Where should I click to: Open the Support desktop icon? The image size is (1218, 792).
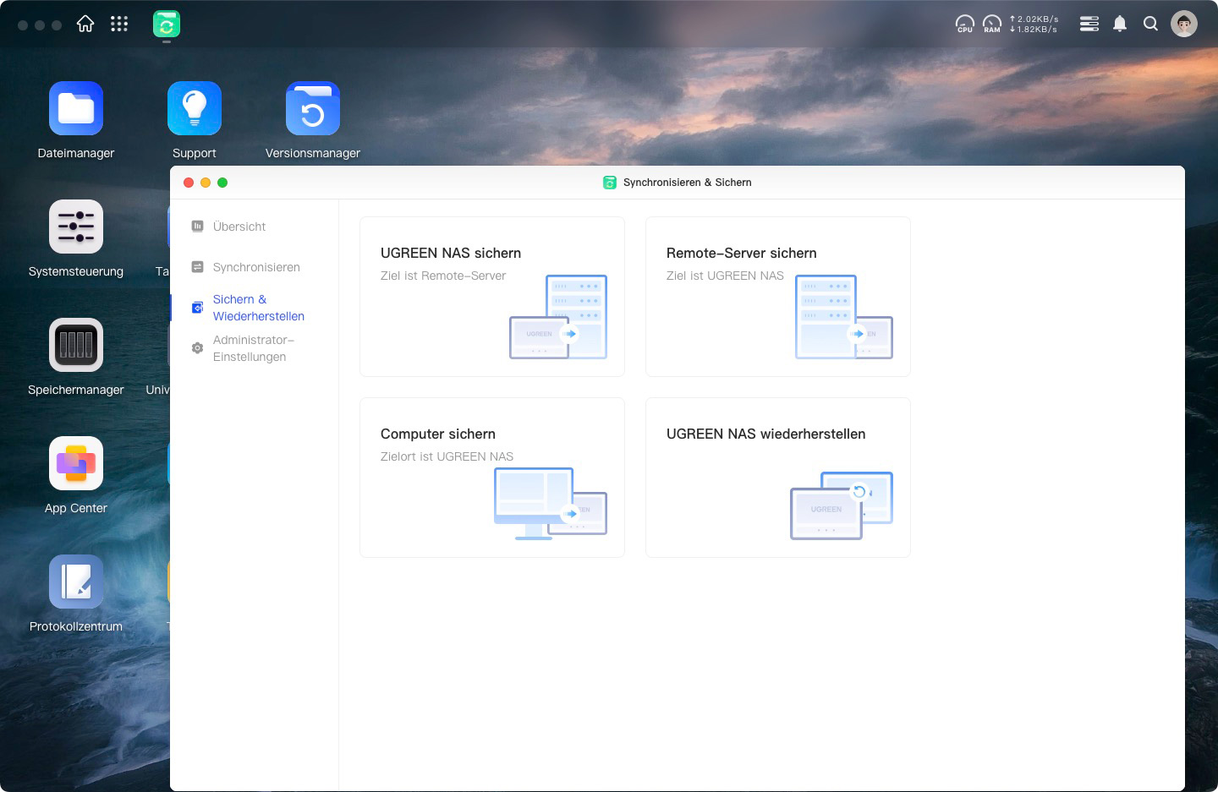coord(195,108)
